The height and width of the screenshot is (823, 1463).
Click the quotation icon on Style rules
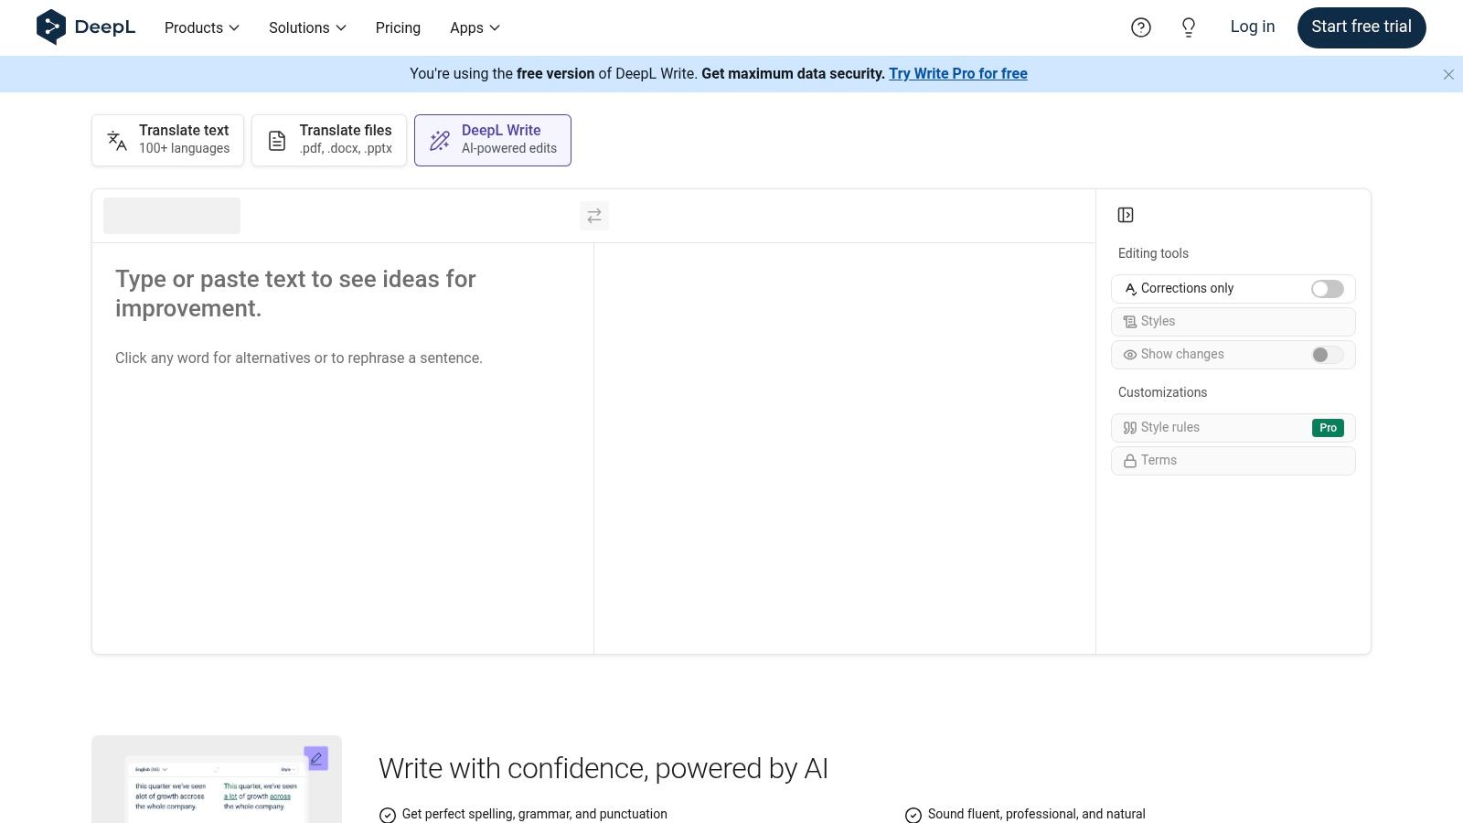coord(1129,427)
